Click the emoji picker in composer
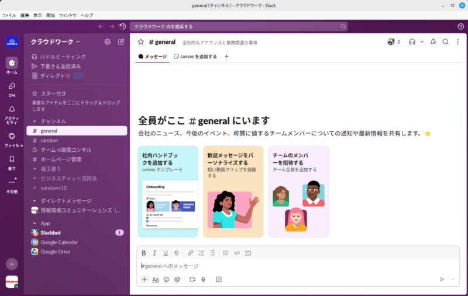The height and width of the screenshot is (296, 468). (166, 280)
